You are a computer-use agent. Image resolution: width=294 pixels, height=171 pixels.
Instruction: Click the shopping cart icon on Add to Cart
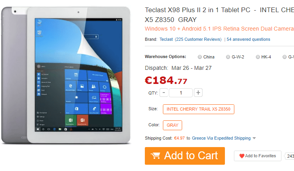coord(155,156)
